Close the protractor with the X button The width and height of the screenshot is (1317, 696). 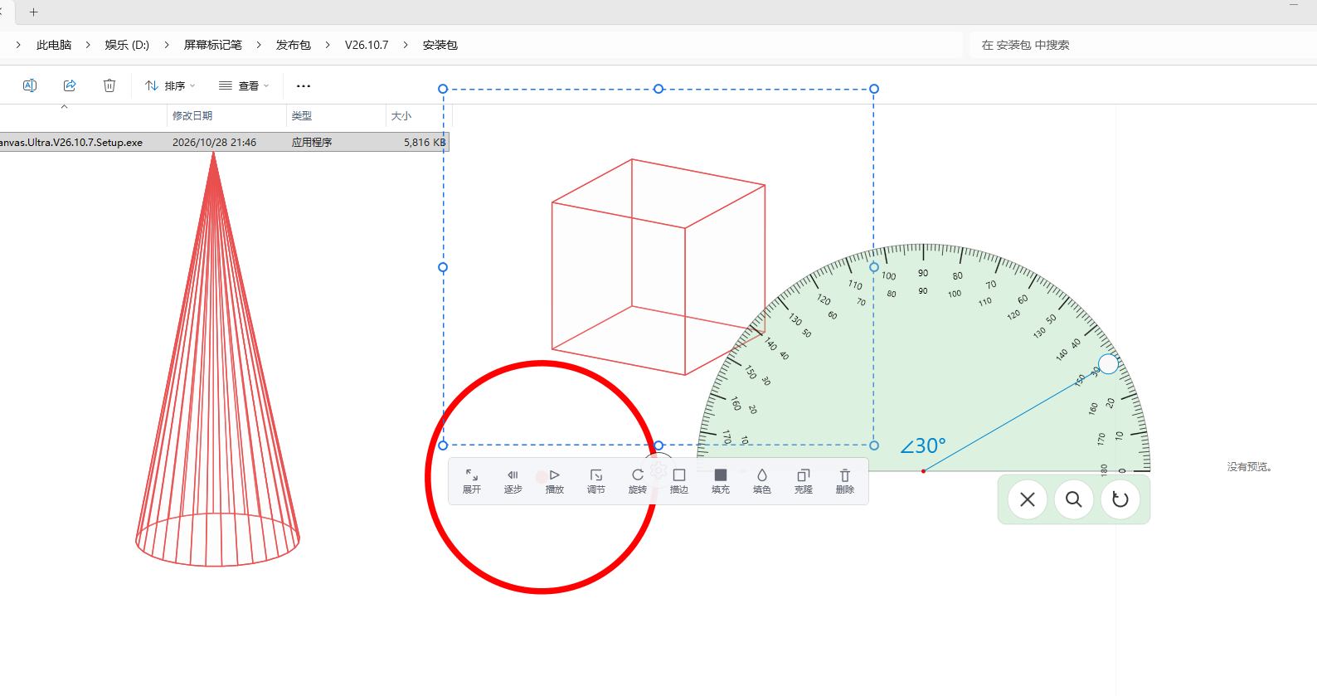pos(1028,499)
